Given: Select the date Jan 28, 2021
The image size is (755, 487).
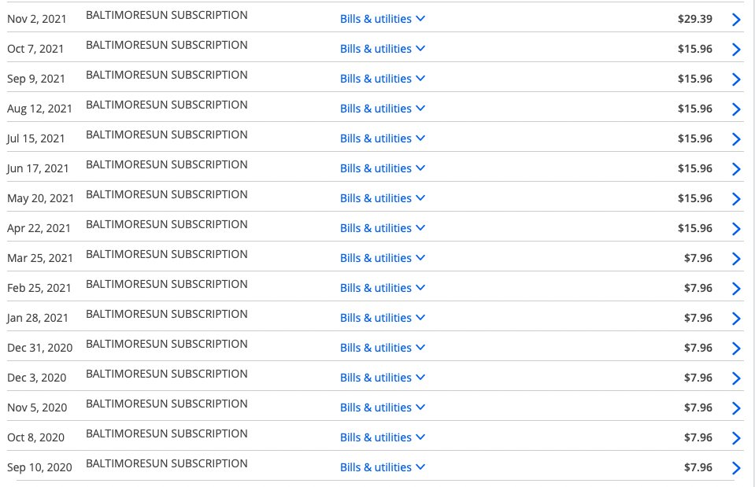Looking at the screenshot, I should pos(38,318).
